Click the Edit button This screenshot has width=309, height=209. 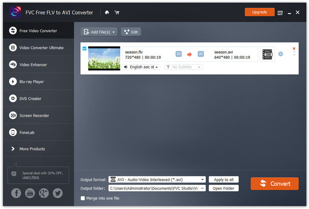131,32
